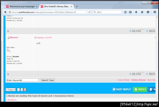Go to previous page with the < button
The width and height of the screenshot is (159, 107).
(18, 90)
